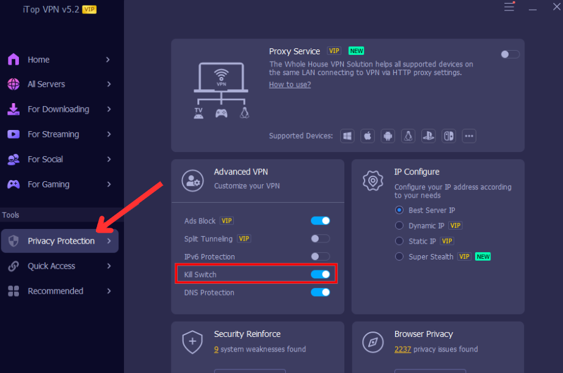Open the Quick Access menu item
The height and width of the screenshot is (373, 563).
click(x=60, y=266)
